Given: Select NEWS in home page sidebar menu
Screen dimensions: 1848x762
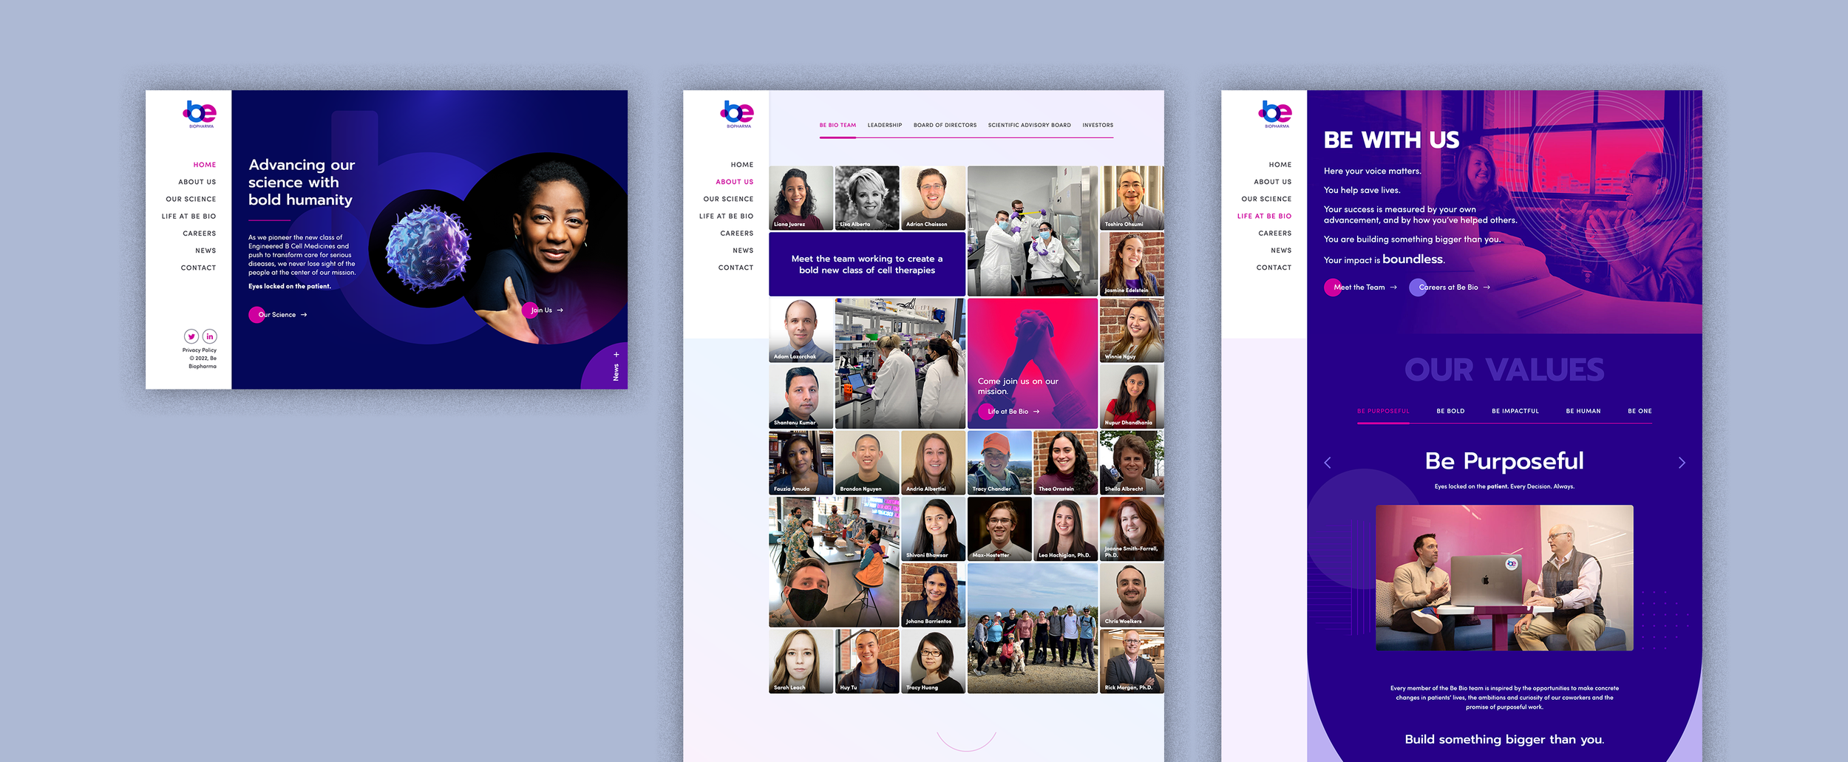Looking at the screenshot, I should 205,251.
